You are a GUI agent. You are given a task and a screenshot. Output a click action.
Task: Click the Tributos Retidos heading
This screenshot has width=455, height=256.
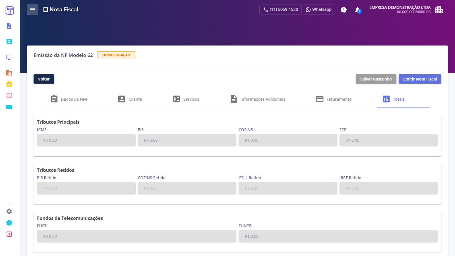[55, 170]
